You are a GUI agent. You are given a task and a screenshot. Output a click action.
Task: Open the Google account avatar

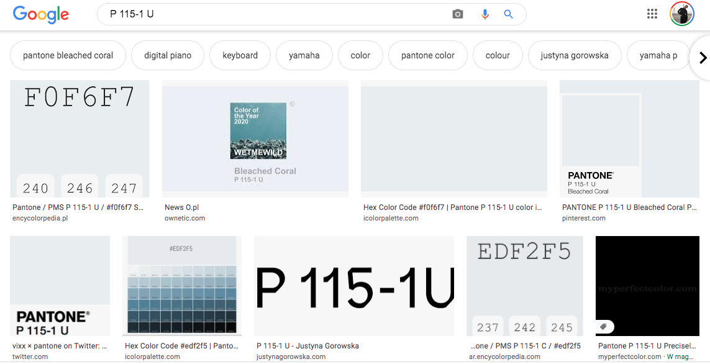coord(682,14)
